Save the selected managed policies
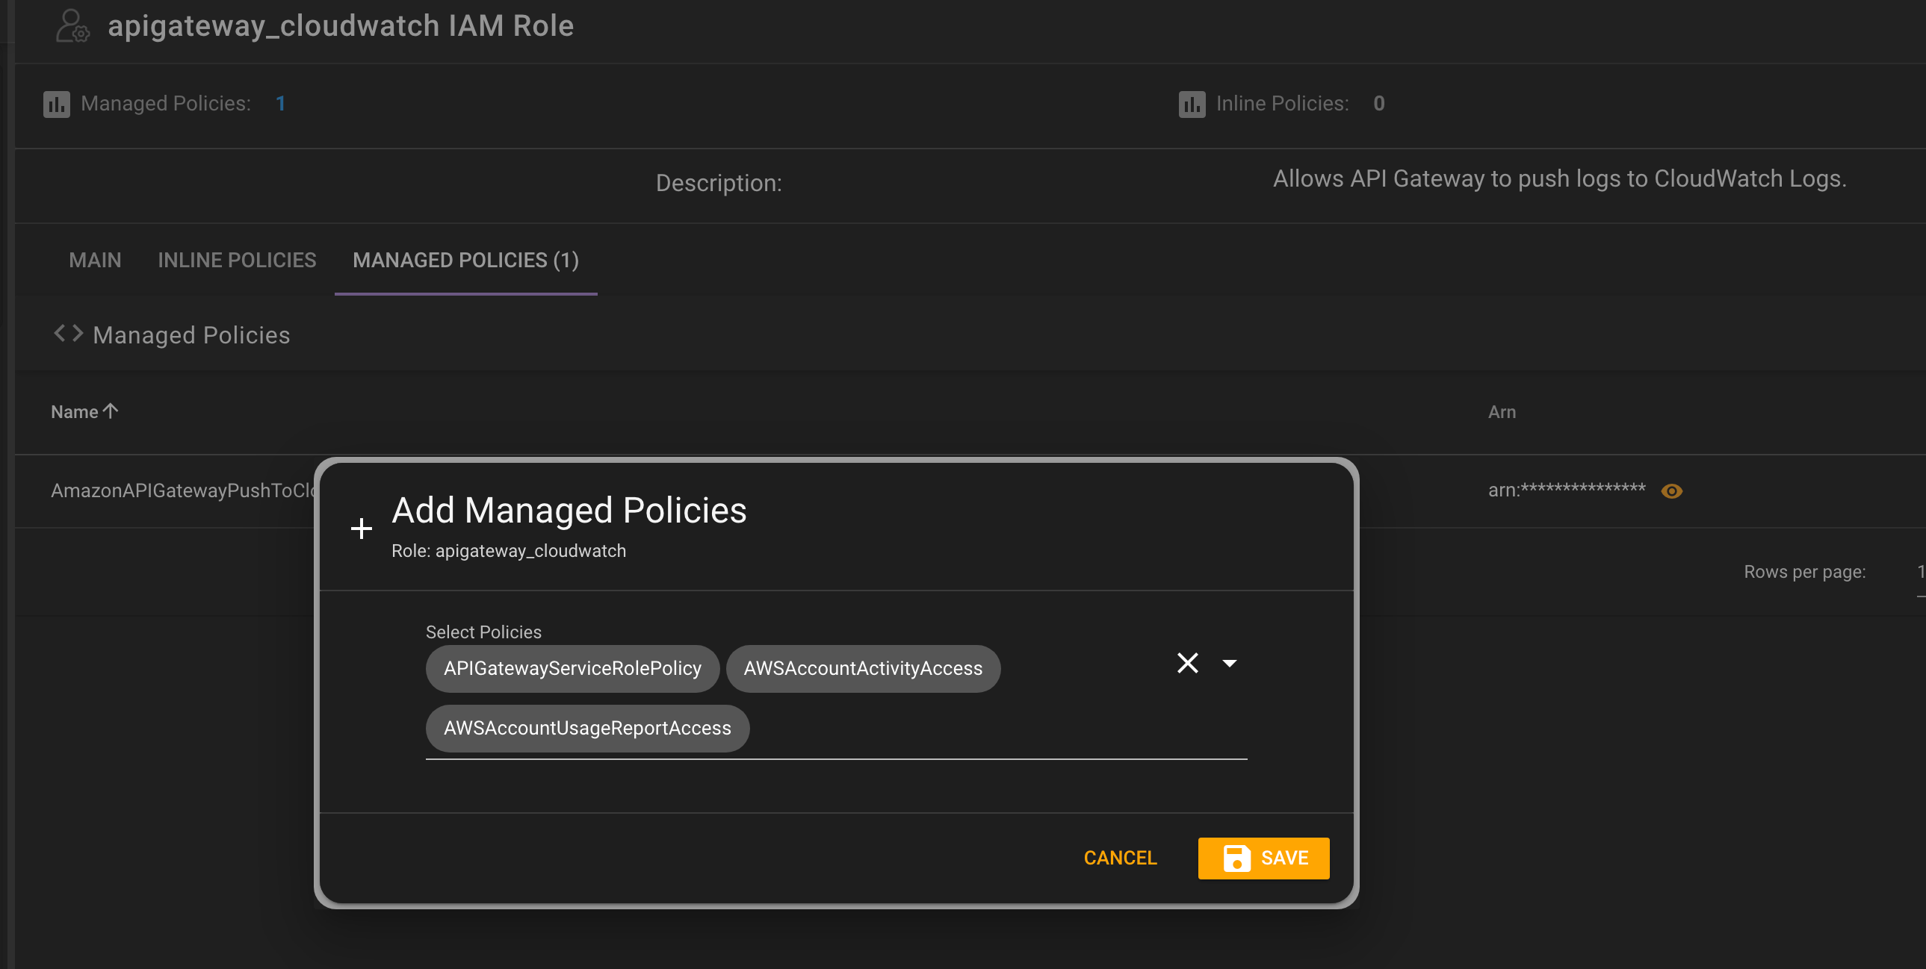The image size is (1926, 969). click(1263, 858)
